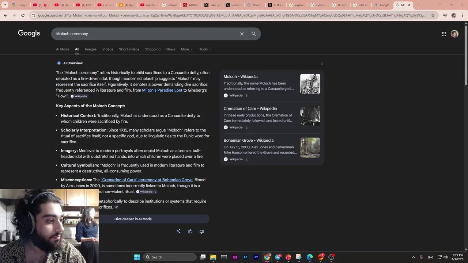Click the browser back arrow
This screenshot has height=263, width=468.
tap(5, 15)
